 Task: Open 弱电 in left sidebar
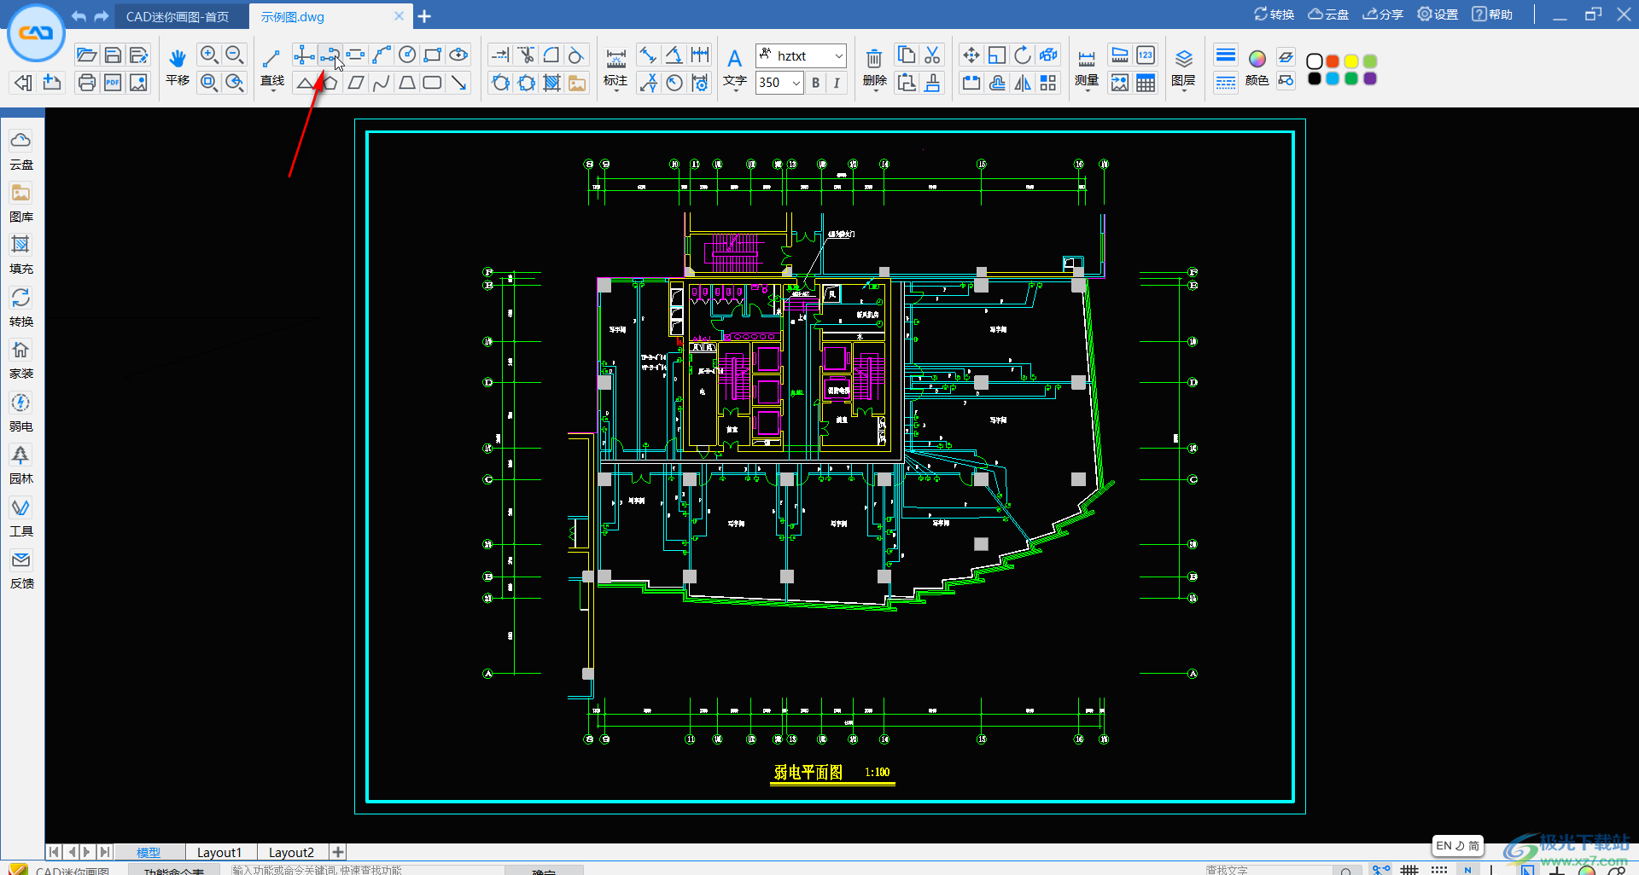pyautogui.click(x=21, y=412)
